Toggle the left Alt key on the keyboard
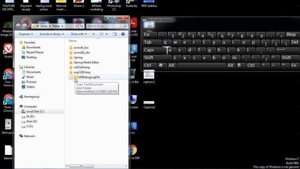The height and width of the screenshot is (169, 300). [172, 66]
